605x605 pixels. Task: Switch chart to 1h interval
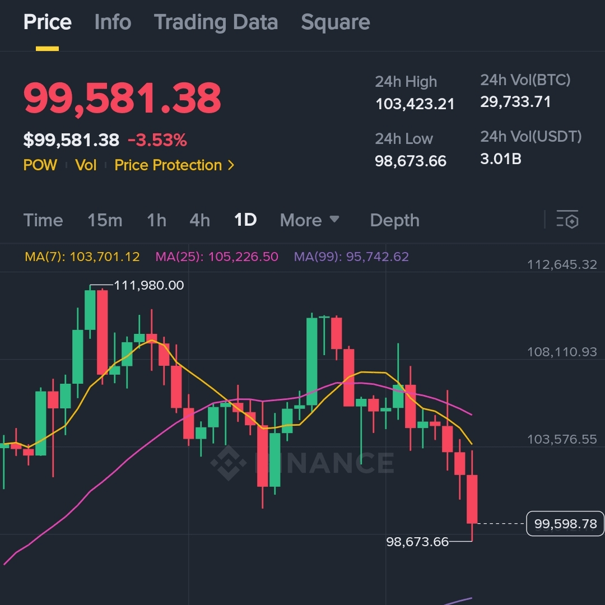click(x=156, y=220)
